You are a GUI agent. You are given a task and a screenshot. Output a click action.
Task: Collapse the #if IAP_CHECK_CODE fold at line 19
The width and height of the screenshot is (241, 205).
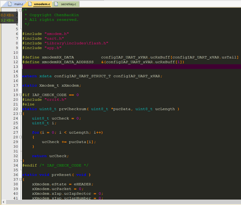(x=20, y=95)
